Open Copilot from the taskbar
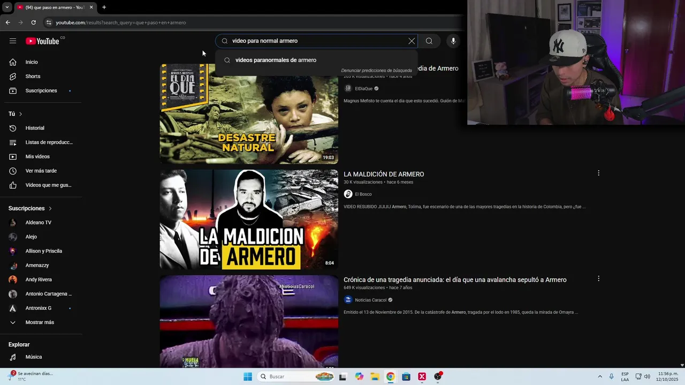 [x=359, y=376]
